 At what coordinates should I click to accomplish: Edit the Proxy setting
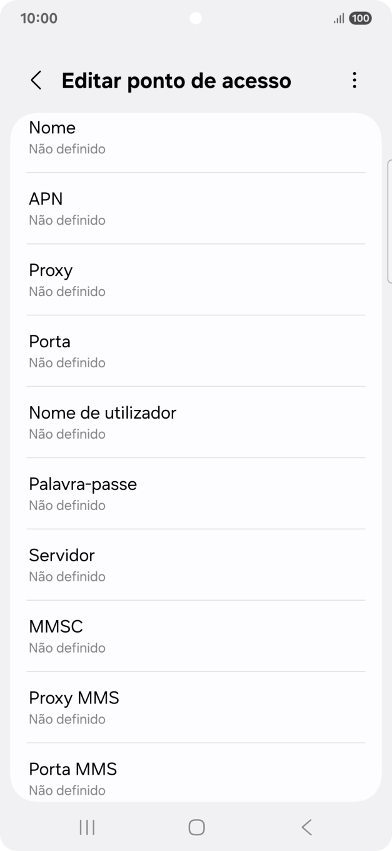(196, 279)
